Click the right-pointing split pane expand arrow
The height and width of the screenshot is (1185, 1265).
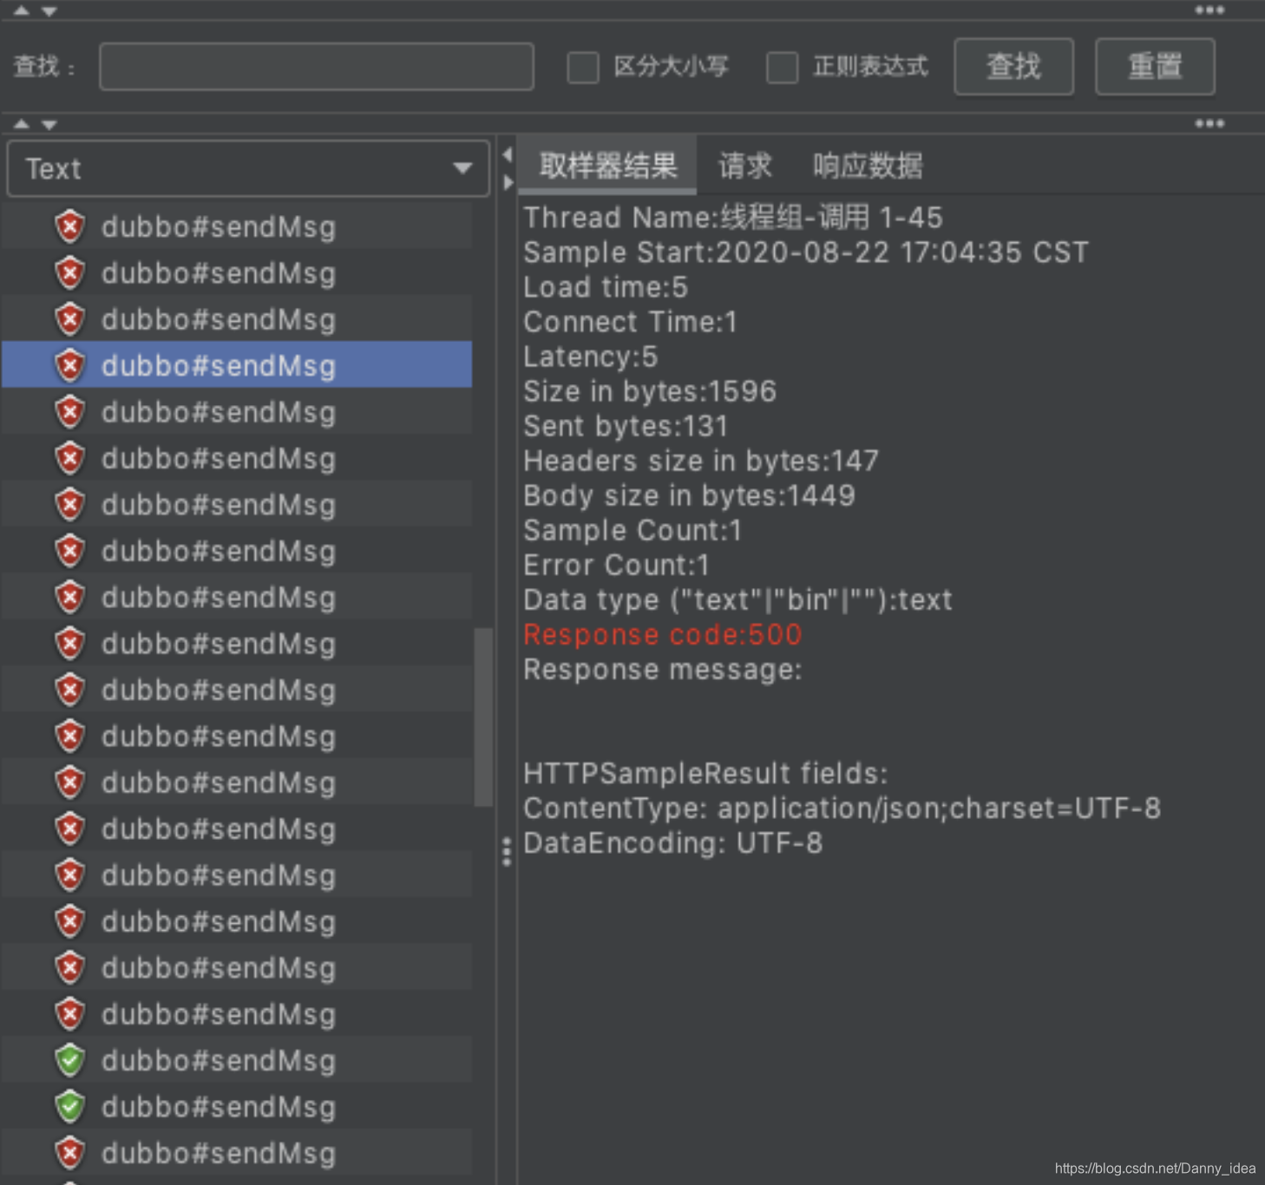pyautogui.click(x=508, y=182)
